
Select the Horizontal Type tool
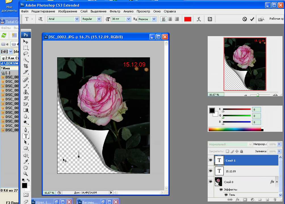26,136
